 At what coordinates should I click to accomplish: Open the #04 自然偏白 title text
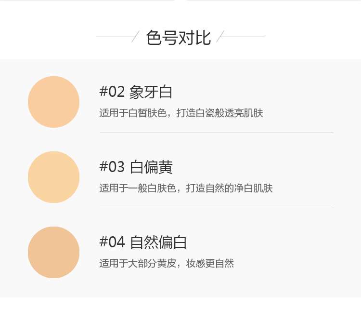coord(143,242)
